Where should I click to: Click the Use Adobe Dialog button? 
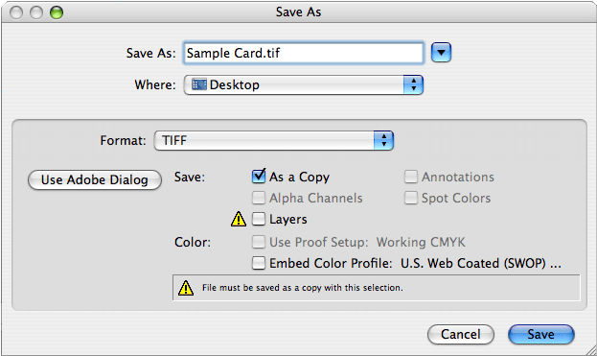coord(95,179)
